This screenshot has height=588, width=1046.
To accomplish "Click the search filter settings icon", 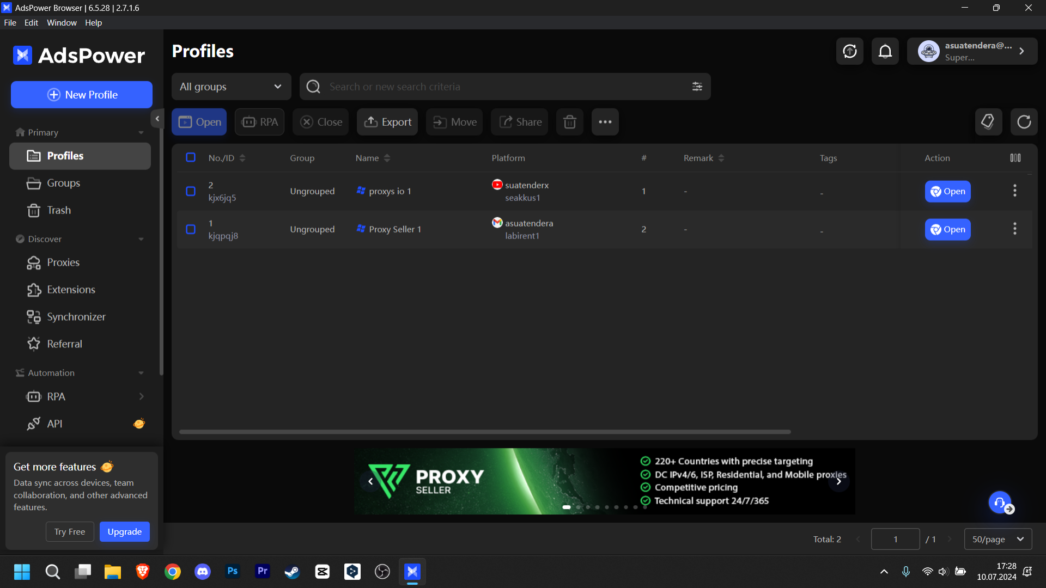I will click(697, 87).
